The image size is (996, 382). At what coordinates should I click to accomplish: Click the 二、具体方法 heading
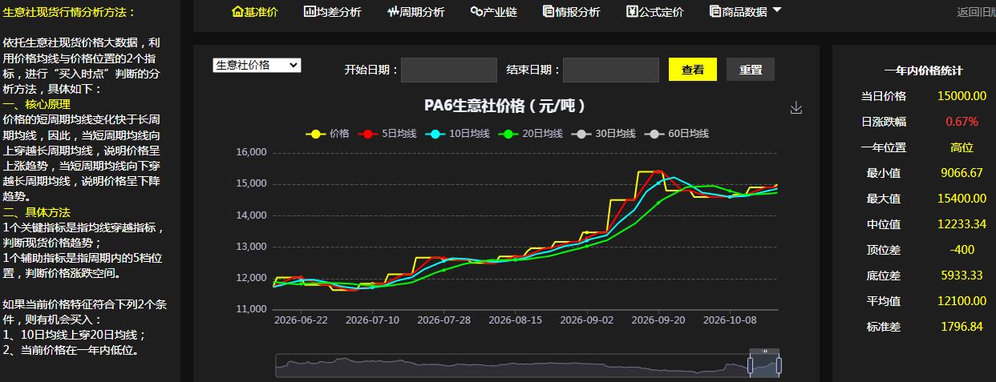(x=36, y=212)
